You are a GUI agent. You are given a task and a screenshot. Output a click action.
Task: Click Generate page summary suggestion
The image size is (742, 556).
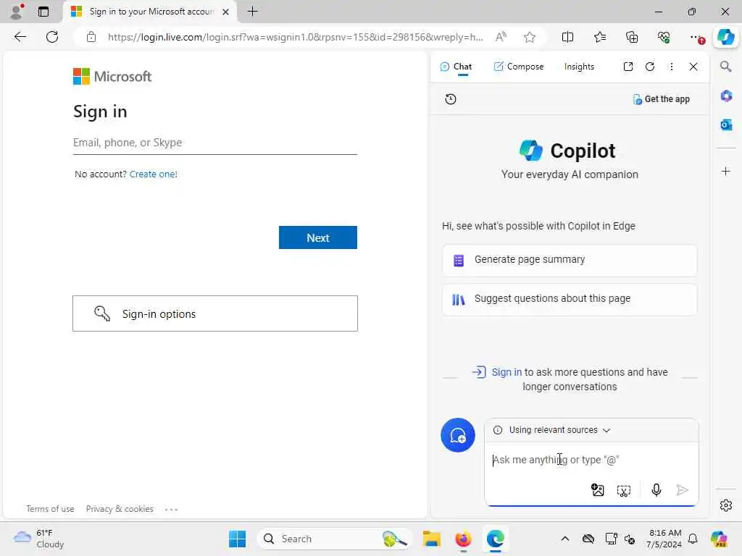click(570, 260)
